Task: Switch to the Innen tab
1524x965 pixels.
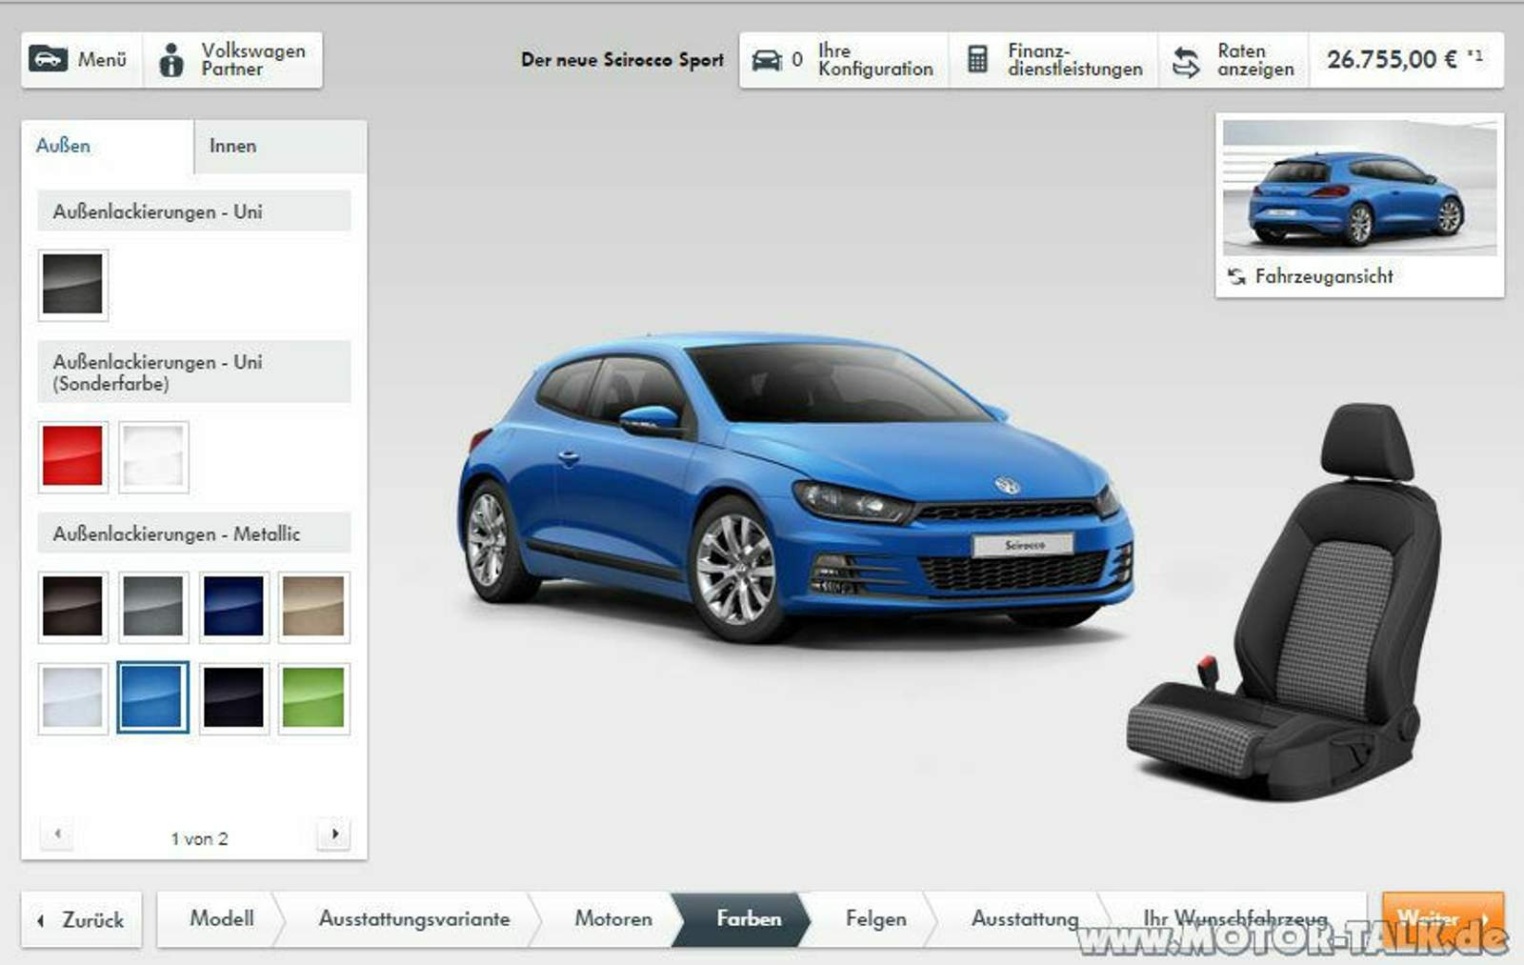Action: pyautogui.click(x=279, y=147)
